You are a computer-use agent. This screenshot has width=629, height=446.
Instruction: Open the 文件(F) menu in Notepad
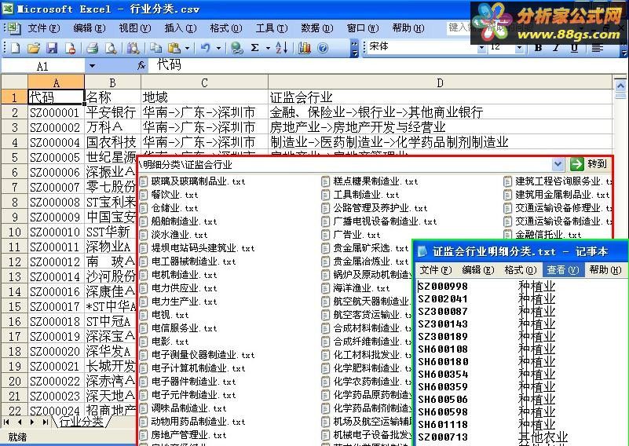[x=435, y=269]
